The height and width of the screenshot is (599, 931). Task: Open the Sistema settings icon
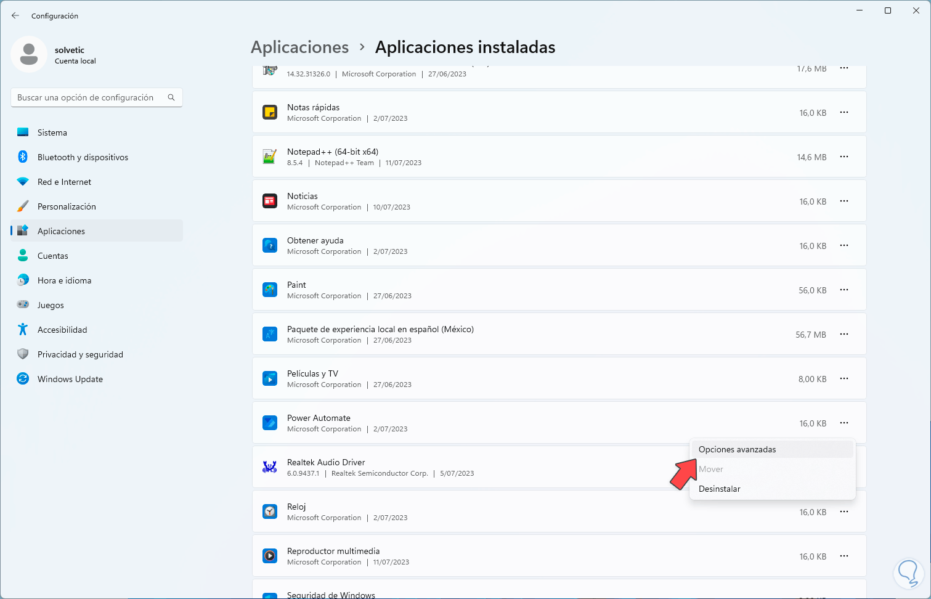click(x=23, y=132)
